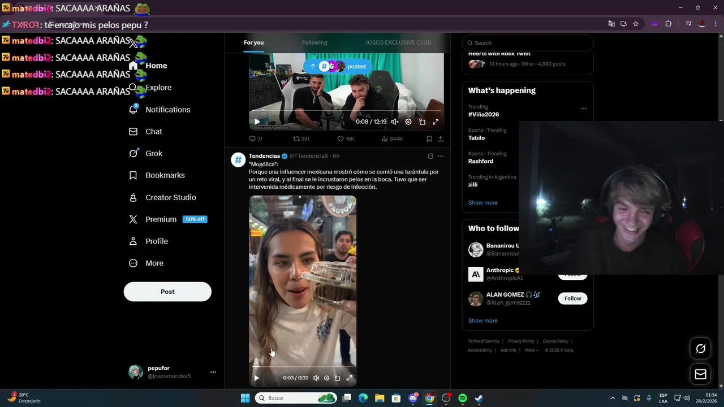Enter fullscreen on the 0:32 video
This screenshot has width=724, height=407.
tap(349, 378)
